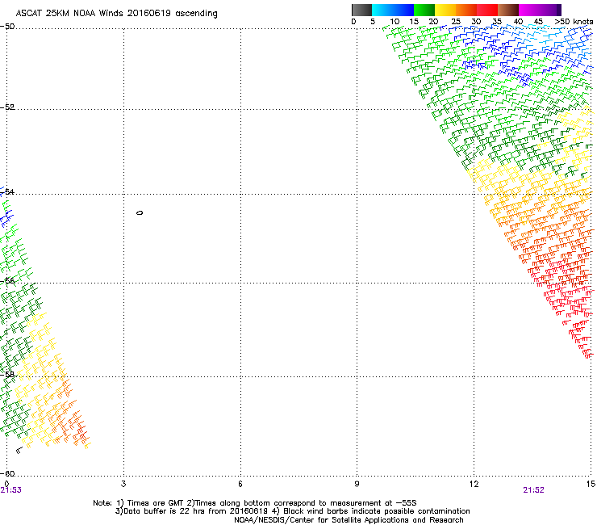Click the '6' longitude axis label
597x525 pixels.
click(240, 484)
